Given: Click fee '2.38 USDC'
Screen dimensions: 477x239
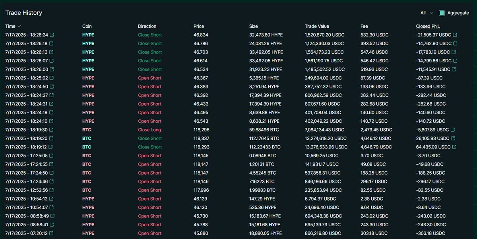Looking at the screenshot, I should [372, 199].
